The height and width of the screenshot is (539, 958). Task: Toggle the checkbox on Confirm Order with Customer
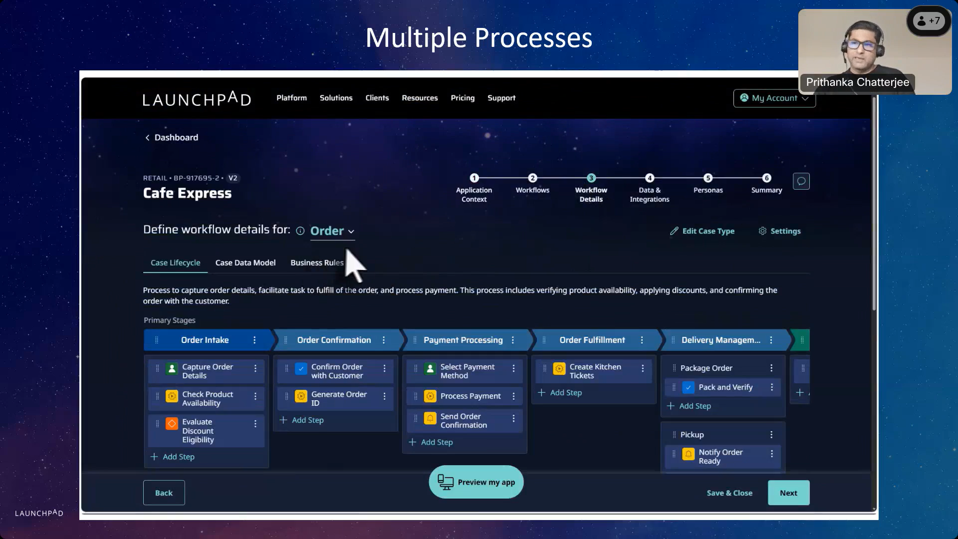(301, 369)
